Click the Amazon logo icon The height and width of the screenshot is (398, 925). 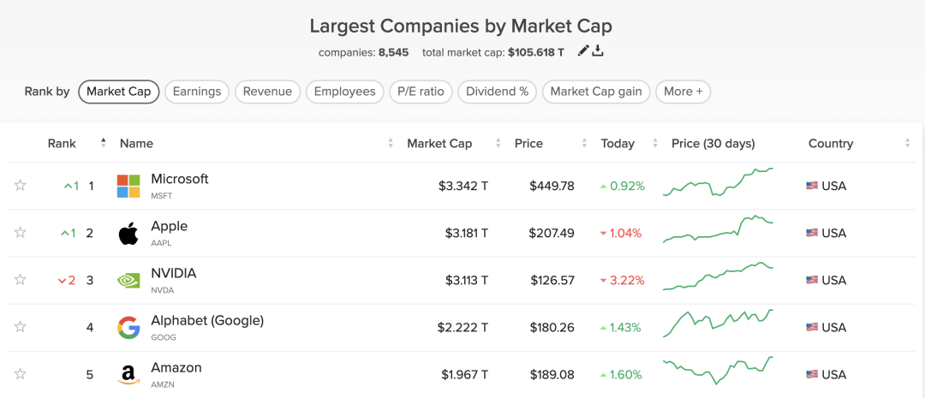coord(128,375)
